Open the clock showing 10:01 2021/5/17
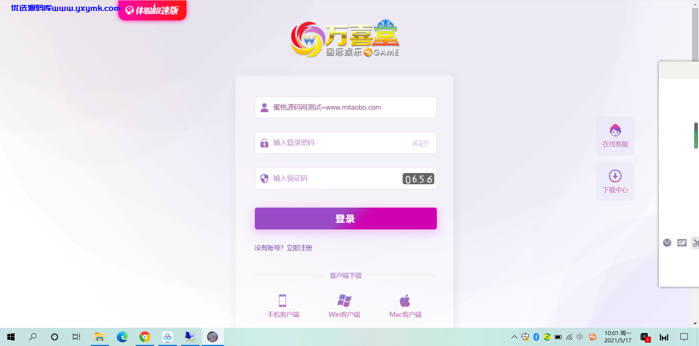 pyautogui.click(x=618, y=337)
